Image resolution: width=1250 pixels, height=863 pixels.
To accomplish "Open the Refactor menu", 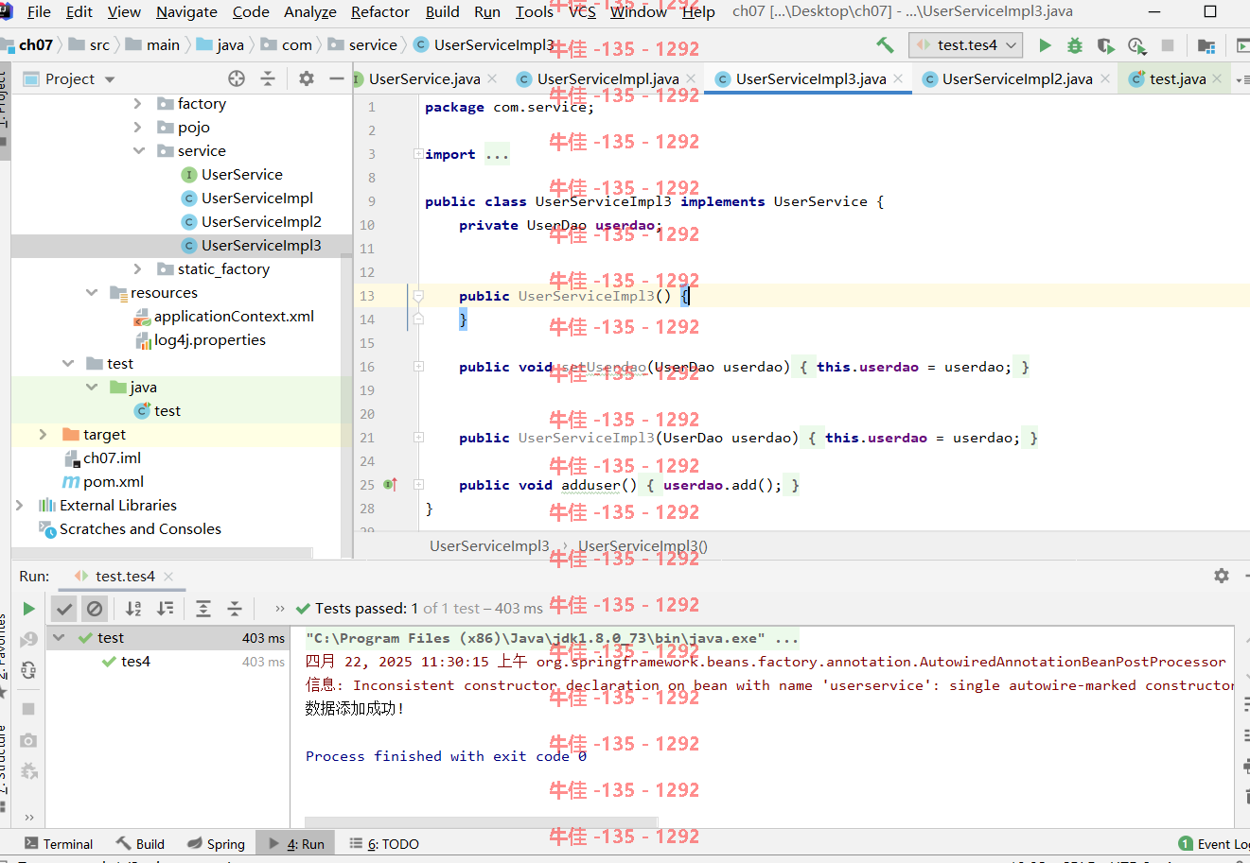I will (x=380, y=11).
